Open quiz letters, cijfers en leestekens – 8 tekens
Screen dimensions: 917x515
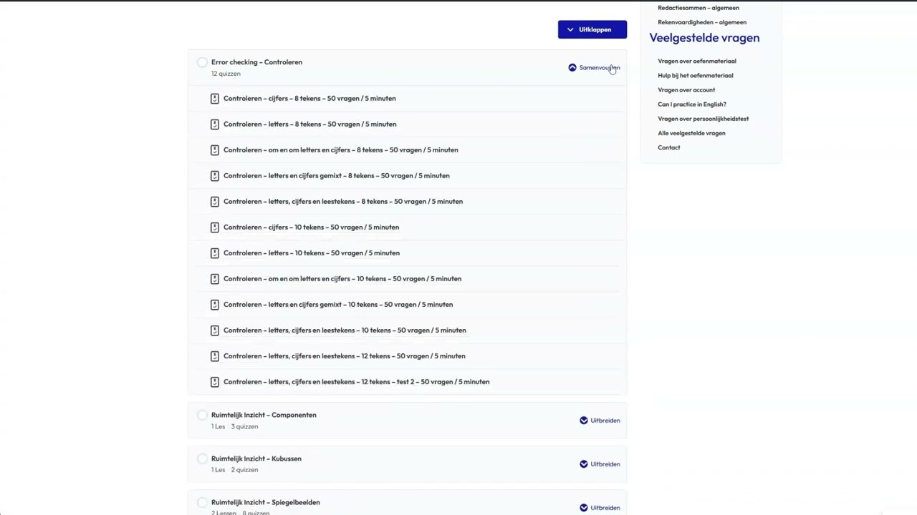click(x=343, y=202)
